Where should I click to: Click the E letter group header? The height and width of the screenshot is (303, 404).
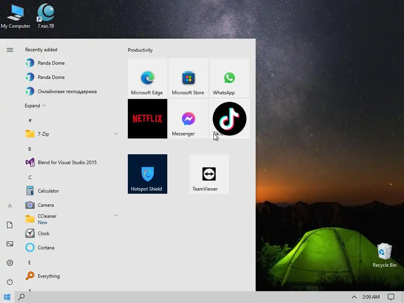(x=29, y=262)
